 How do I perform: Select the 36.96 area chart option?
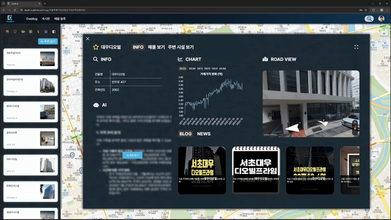tap(192, 69)
